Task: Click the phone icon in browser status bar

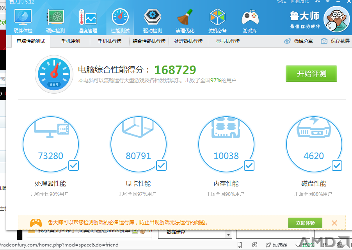Action: [x=240, y=245]
